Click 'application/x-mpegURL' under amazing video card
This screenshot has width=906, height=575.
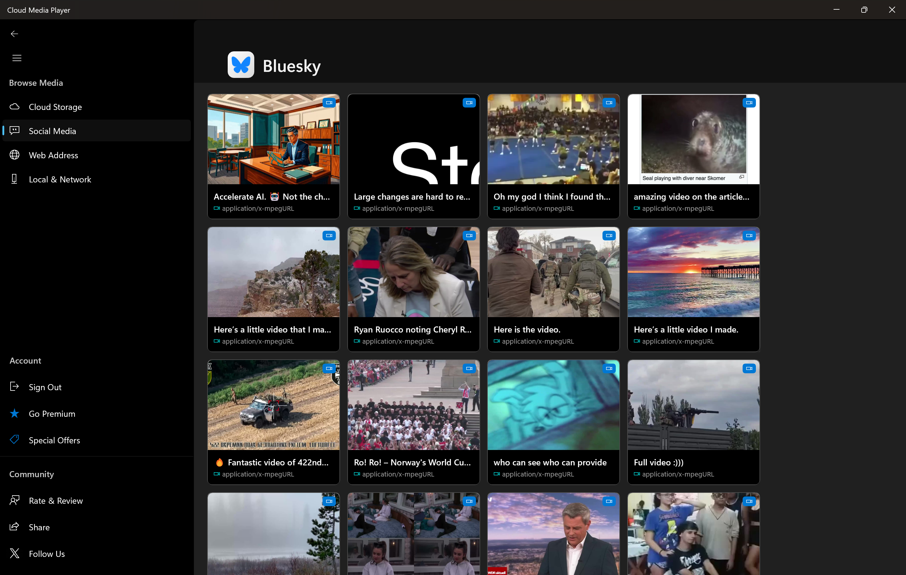point(678,208)
